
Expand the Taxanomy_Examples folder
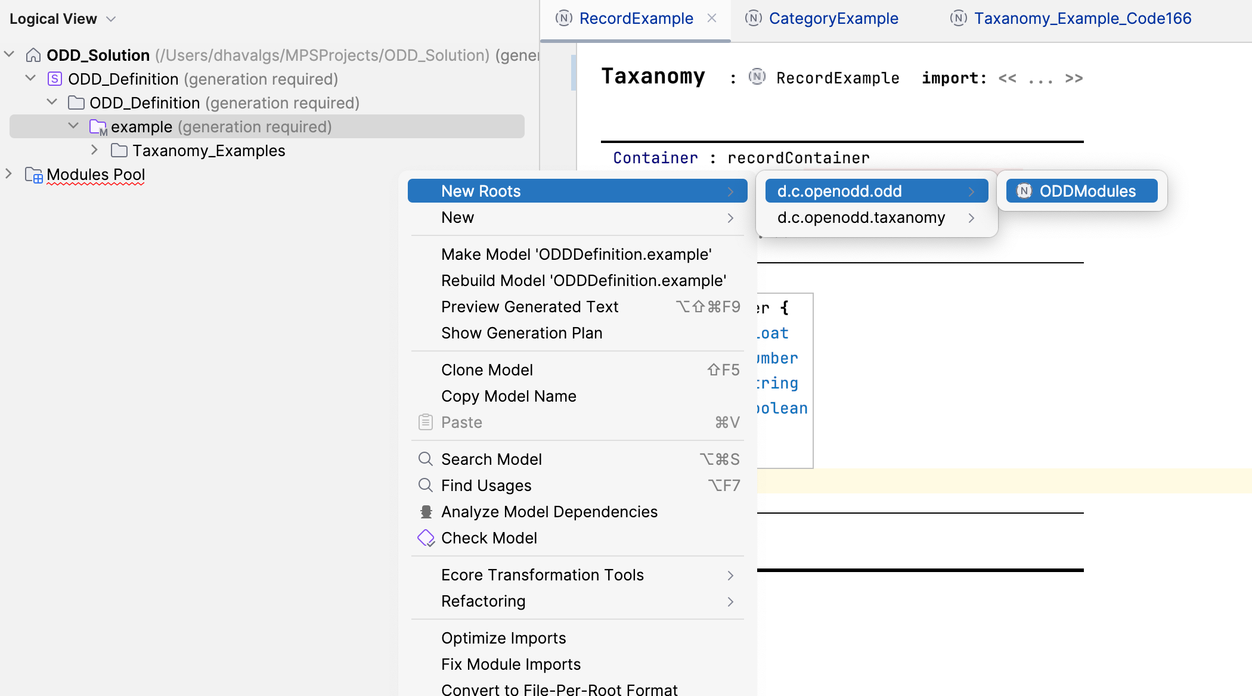click(94, 150)
